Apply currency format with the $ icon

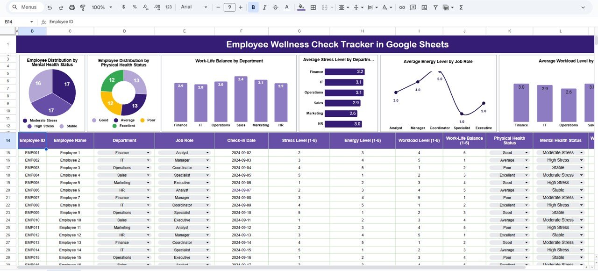click(x=124, y=7)
